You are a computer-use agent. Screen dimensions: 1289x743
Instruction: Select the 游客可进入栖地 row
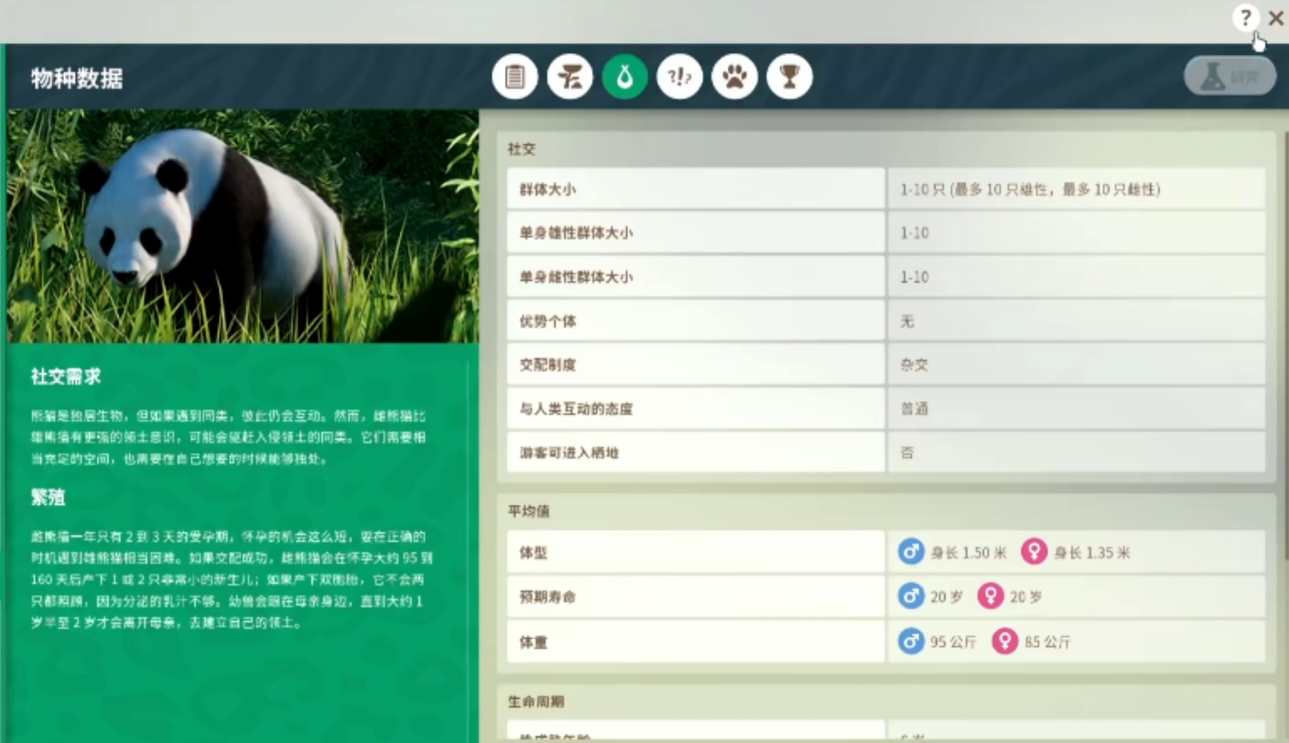coord(696,453)
